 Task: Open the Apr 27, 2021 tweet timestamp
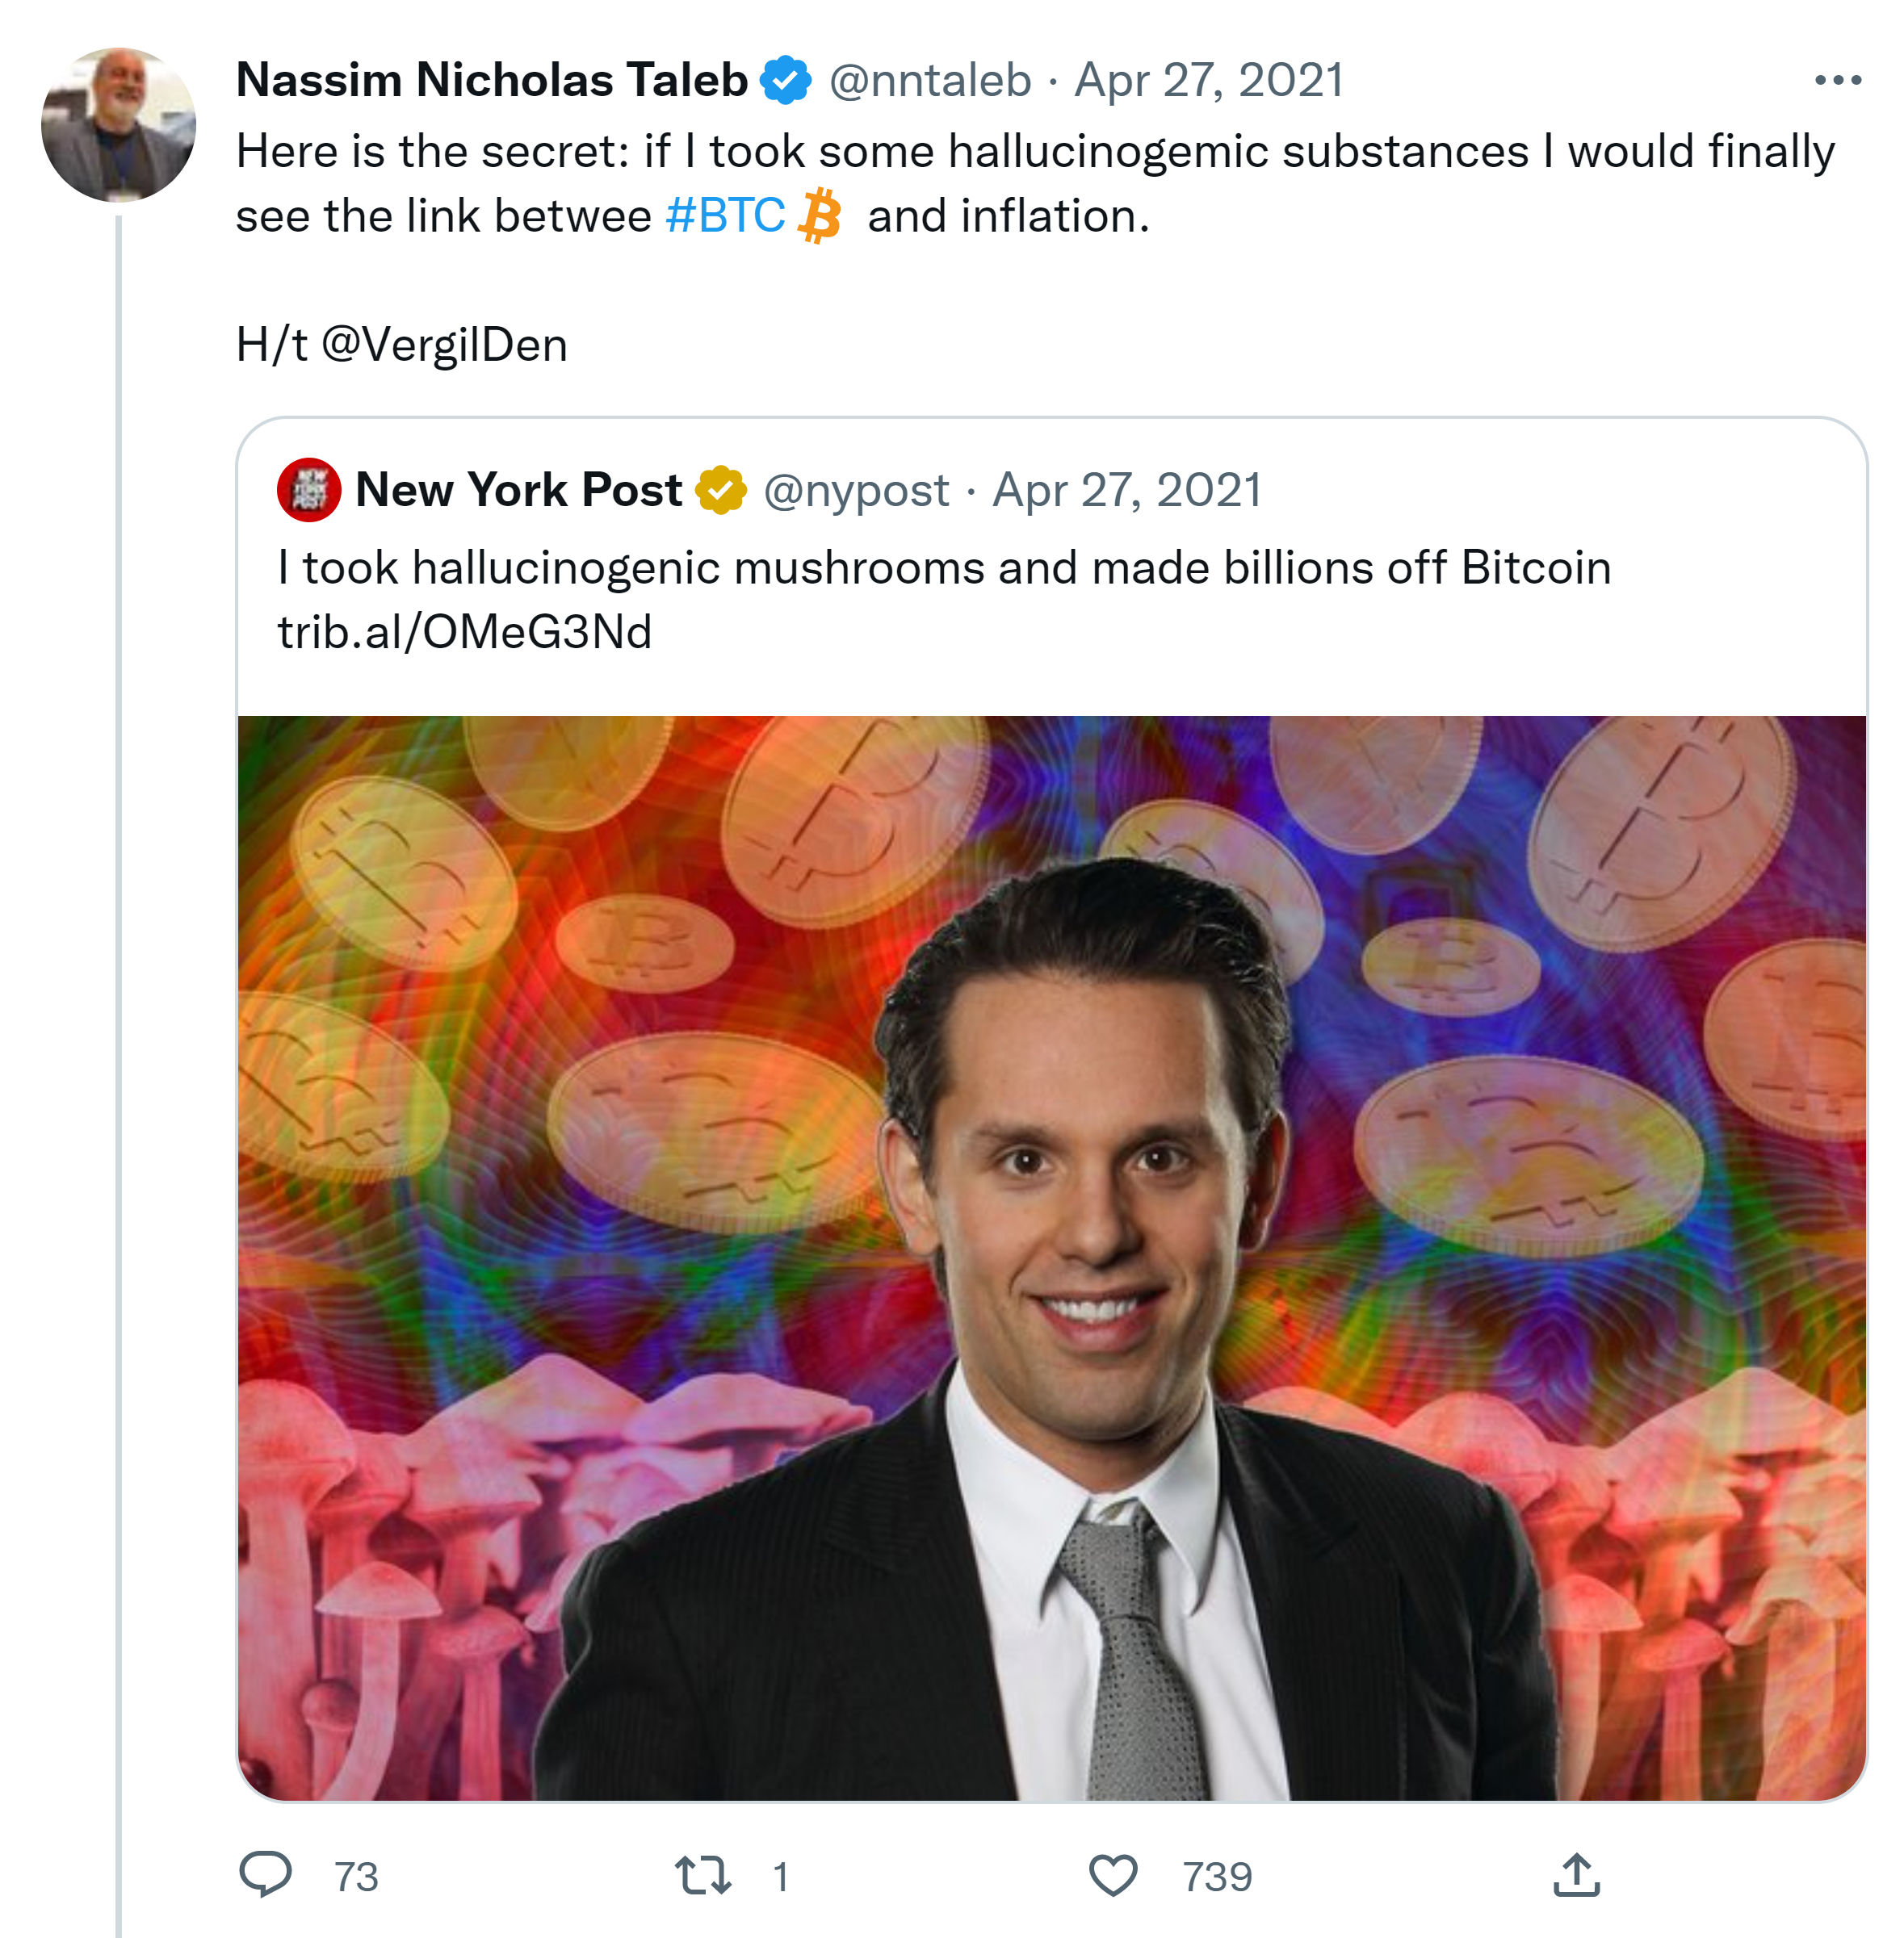tap(1209, 80)
